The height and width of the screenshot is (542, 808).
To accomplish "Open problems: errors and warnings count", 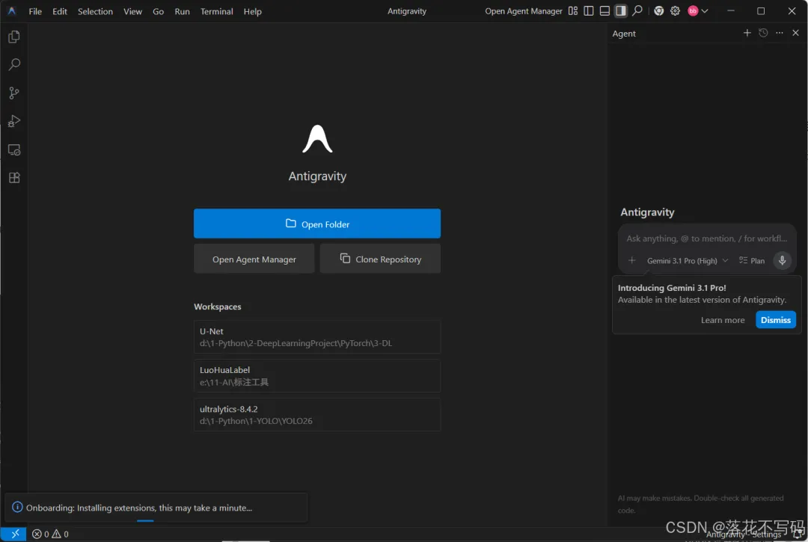I will coord(50,535).
